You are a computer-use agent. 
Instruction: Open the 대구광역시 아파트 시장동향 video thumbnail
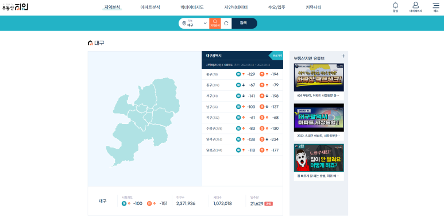[x=319, y=118]
